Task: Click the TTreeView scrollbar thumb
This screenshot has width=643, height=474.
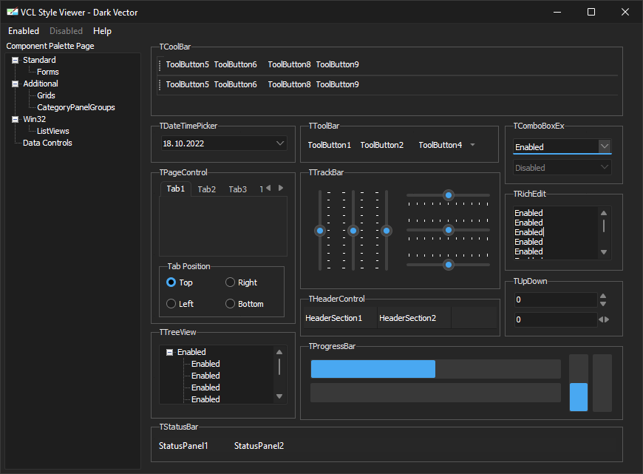Action: point(279,367)
